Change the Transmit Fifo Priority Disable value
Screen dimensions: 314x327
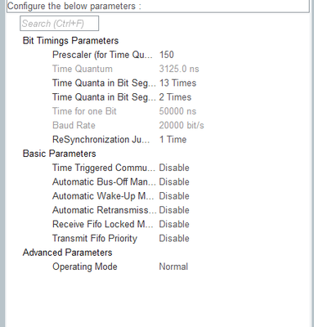point(174,239)
